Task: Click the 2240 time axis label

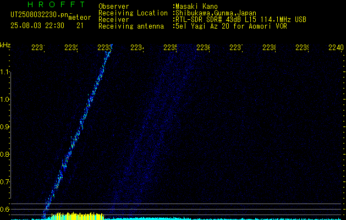Action: click(x=336, y=47)
